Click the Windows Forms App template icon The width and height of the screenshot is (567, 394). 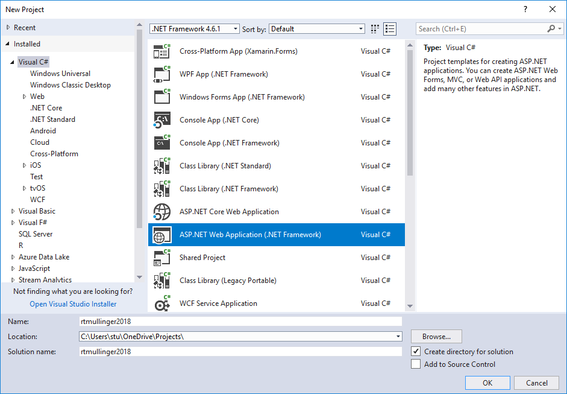click(161, 97)
